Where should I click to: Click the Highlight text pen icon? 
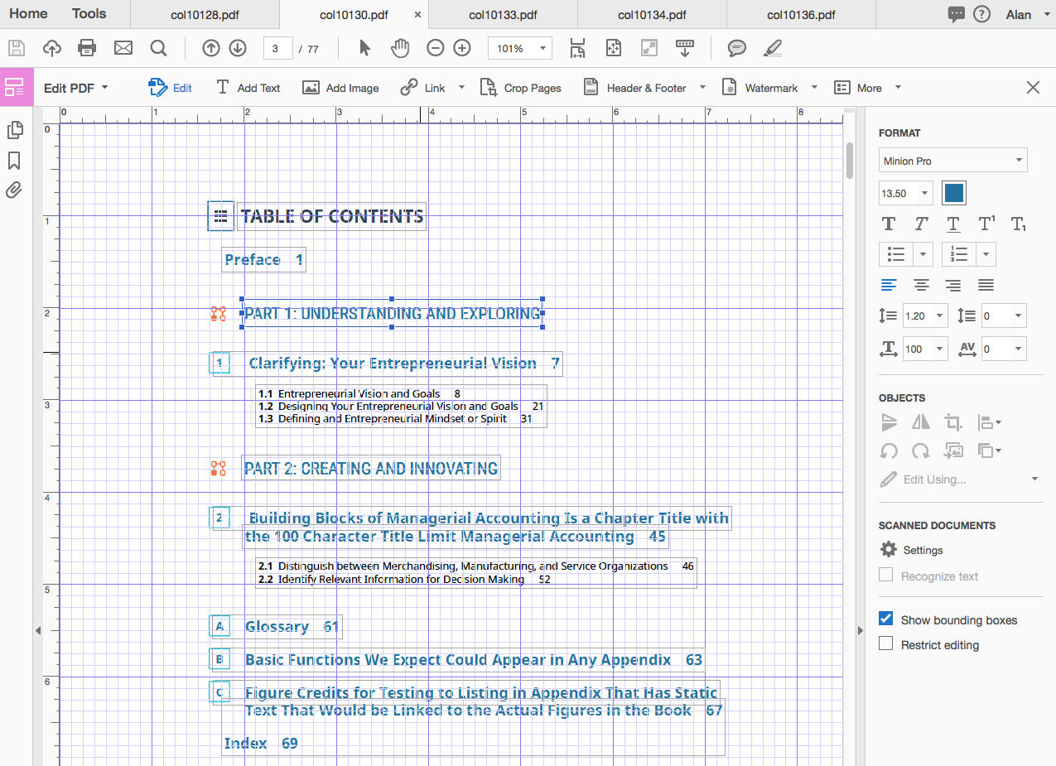click(772, 48)
